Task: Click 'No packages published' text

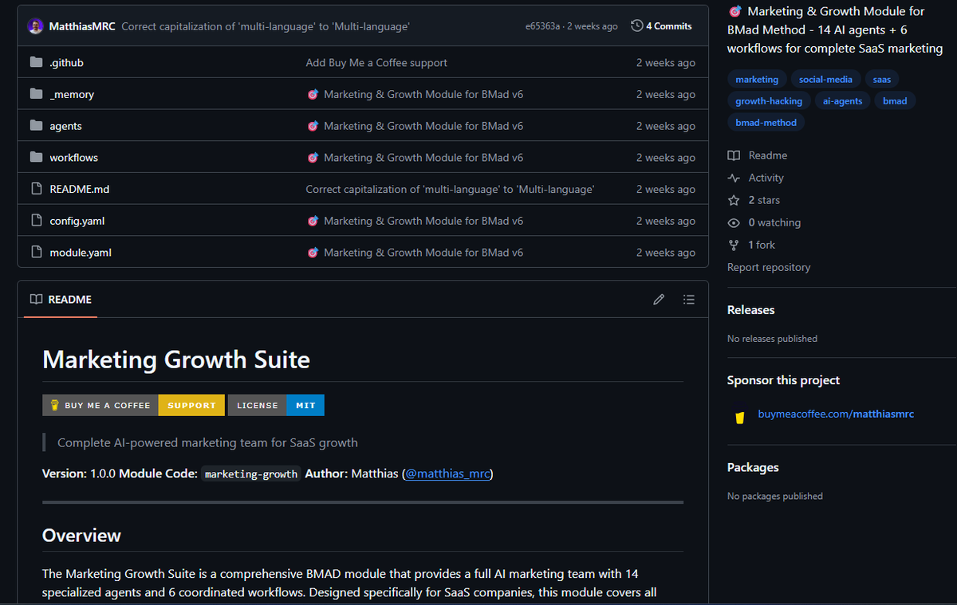Action: (x=775, y=496)
